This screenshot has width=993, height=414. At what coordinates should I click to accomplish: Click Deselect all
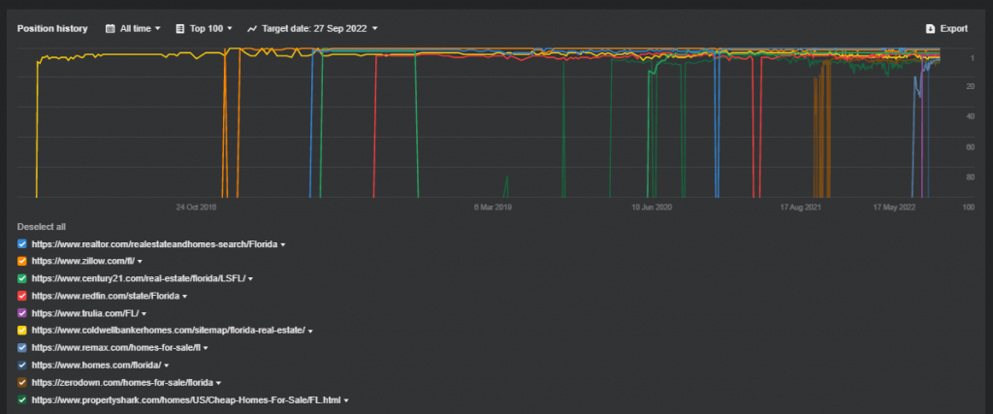point(41,227)
